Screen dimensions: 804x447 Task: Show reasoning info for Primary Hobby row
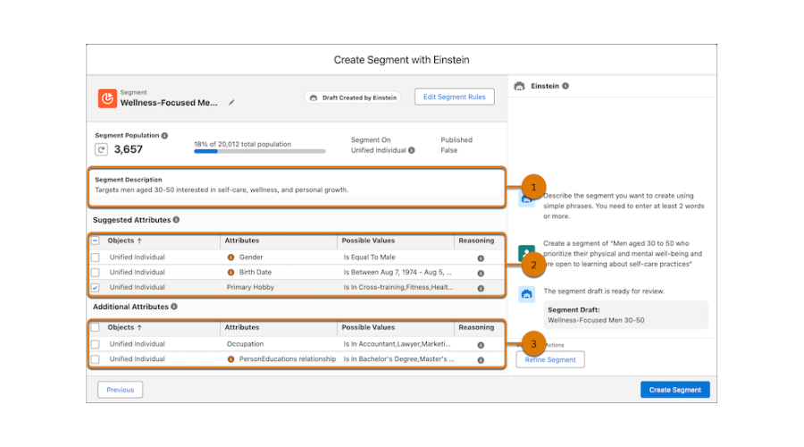(x=481, y=288)
